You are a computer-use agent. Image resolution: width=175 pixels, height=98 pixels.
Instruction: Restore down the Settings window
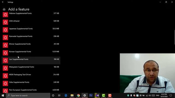coord(166,2)
